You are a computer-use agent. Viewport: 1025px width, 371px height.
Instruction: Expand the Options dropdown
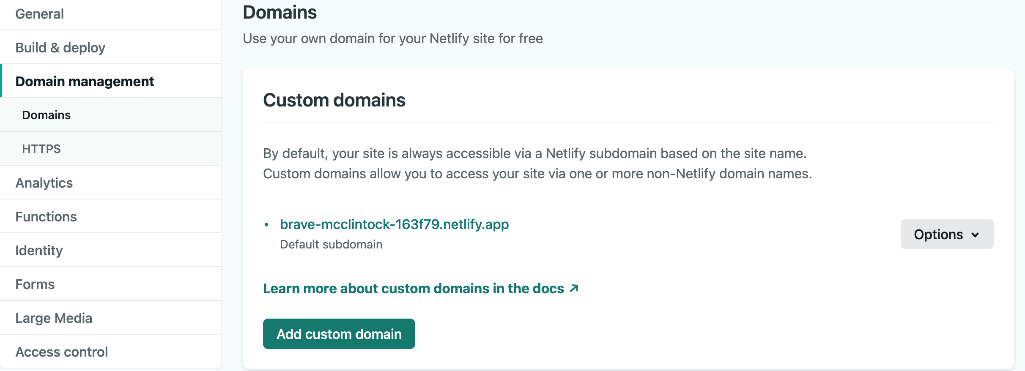(938, 235)
